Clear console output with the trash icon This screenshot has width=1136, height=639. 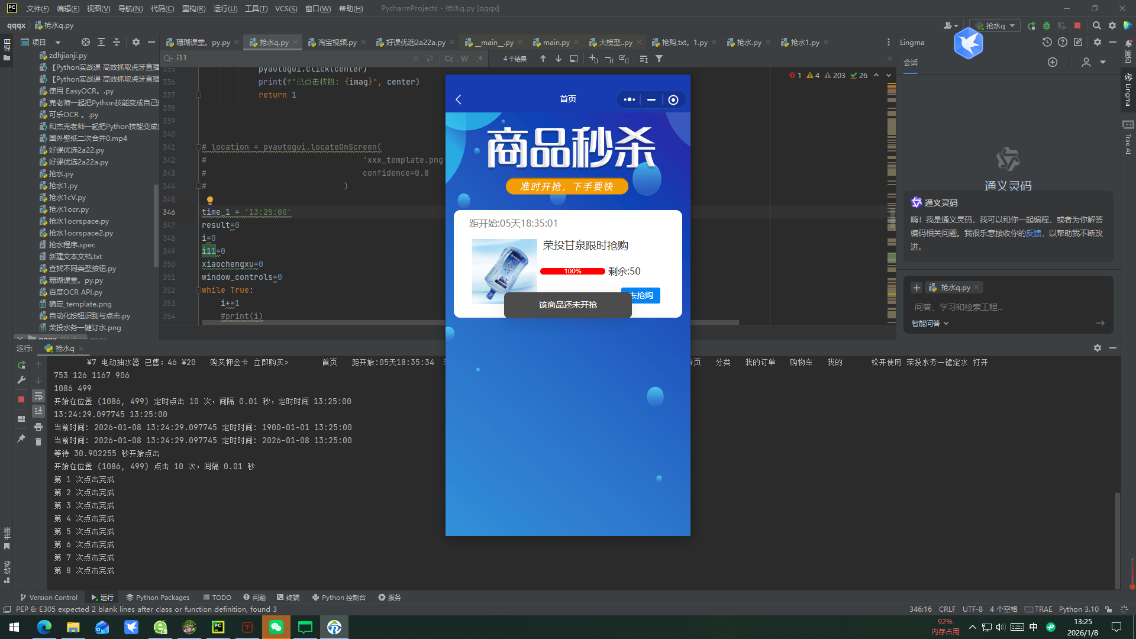38,442
